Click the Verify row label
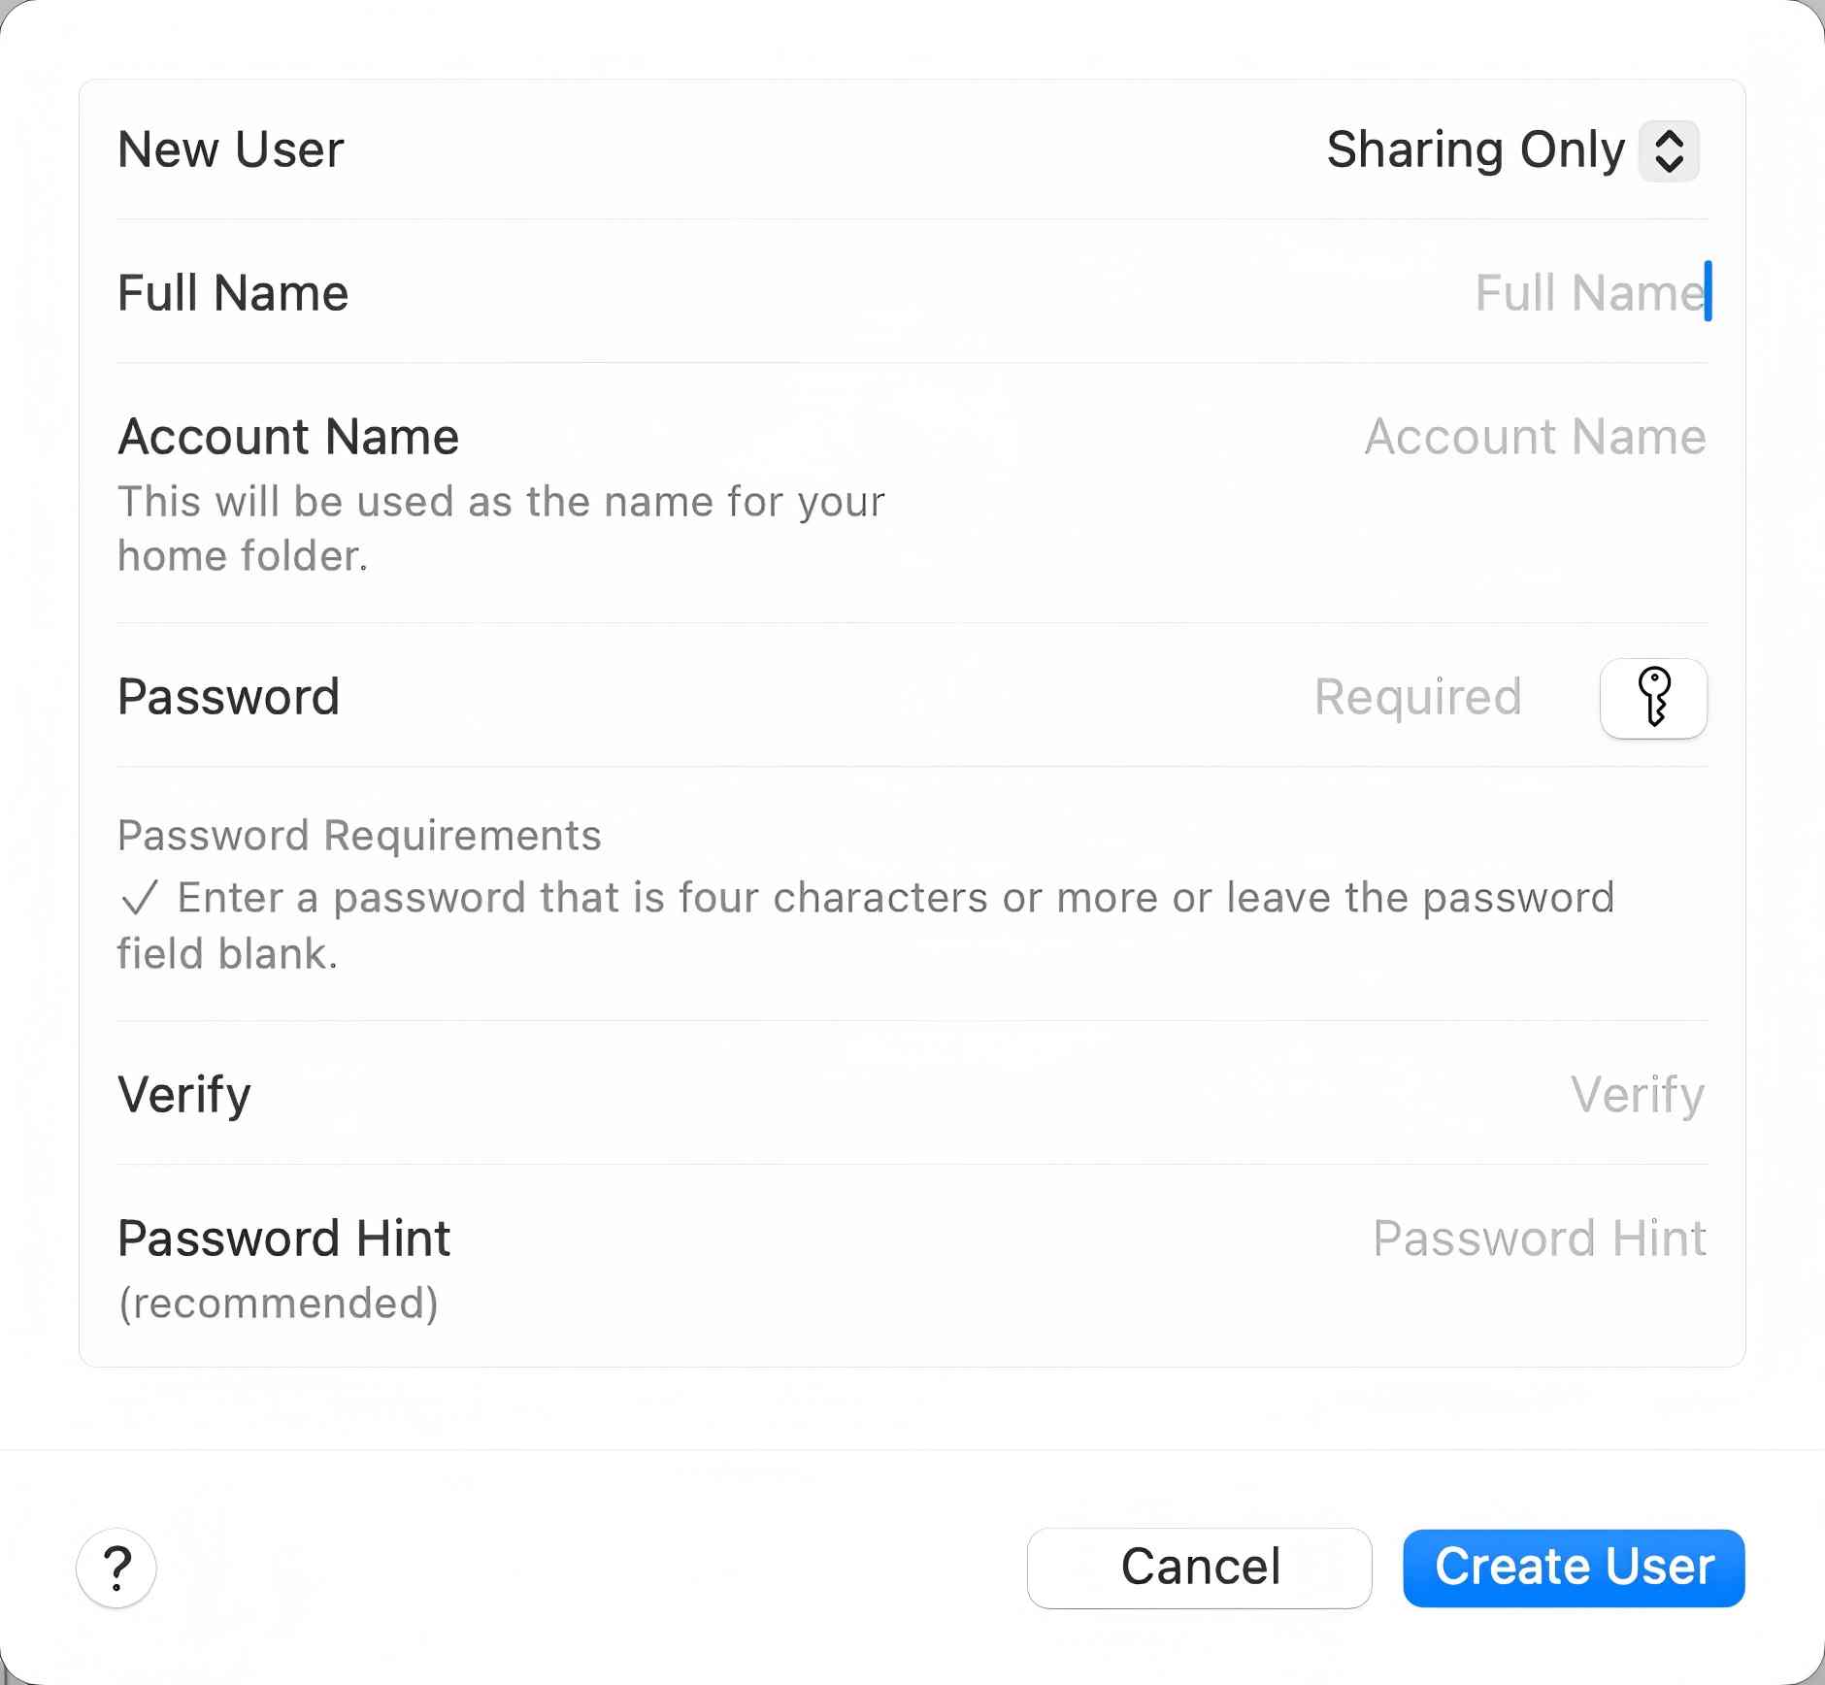The width and height of the screenshot is (1825, 1685). click(x=184, y=1095)
